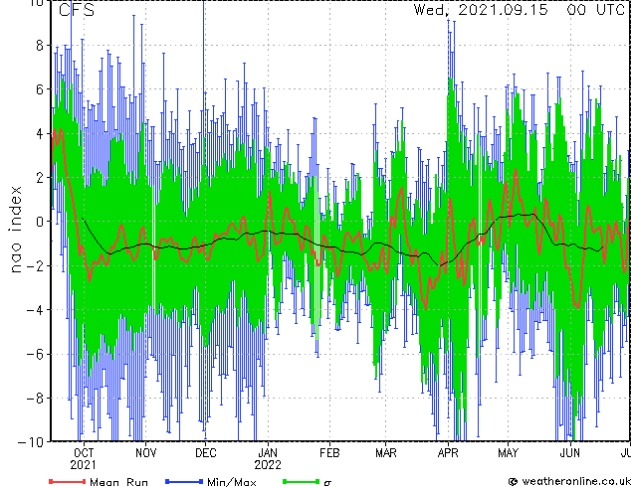Click the MAY month label
Image resolution: width=631 pixels, height=487 pixels.
point(508,453)
